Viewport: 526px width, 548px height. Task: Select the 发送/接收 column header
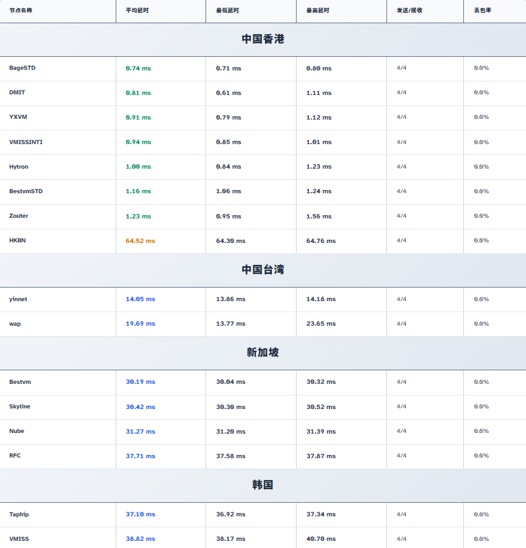tap(410, 10)
